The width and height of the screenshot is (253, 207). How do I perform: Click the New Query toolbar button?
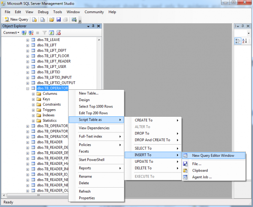(x=16, y=19)
